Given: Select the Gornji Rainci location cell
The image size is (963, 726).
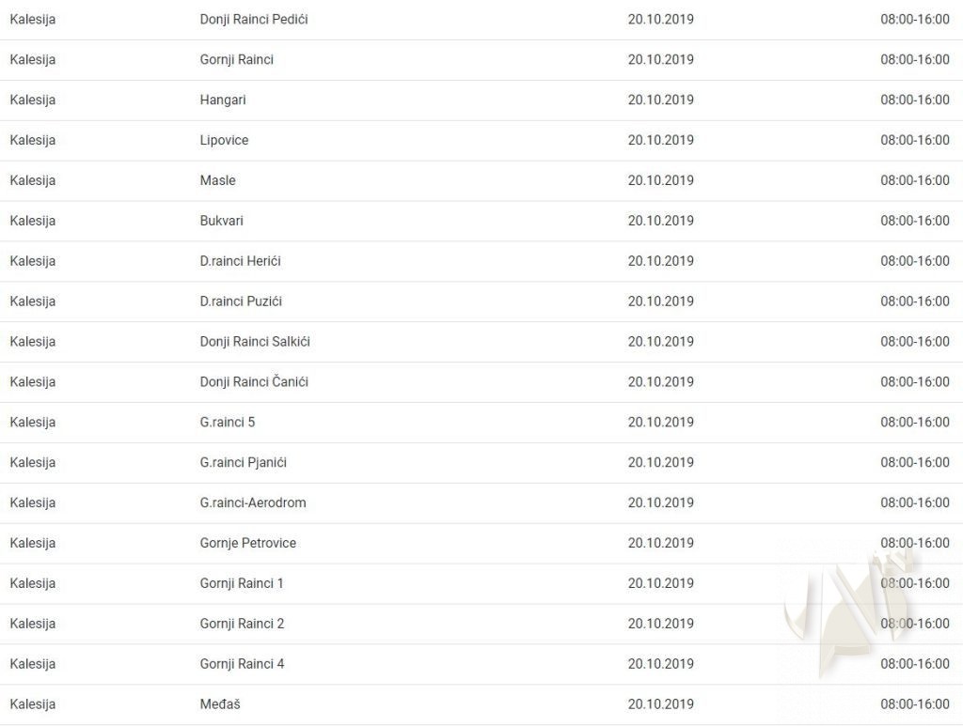Looking at the screenshot, I should 237,60.
